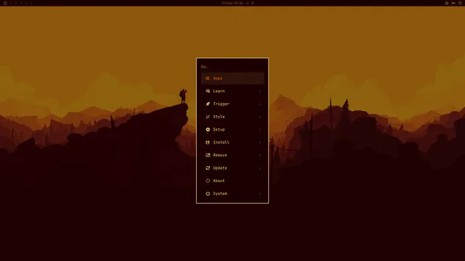This screenshot has width=465, height=261.
Task: Click the info circle icon beside About
Action: click(208, 181)
